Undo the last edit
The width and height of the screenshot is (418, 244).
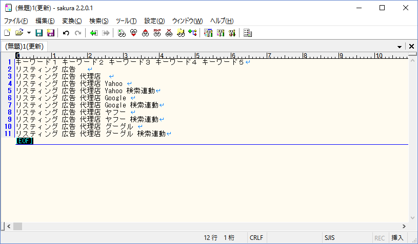pos(66,33)
